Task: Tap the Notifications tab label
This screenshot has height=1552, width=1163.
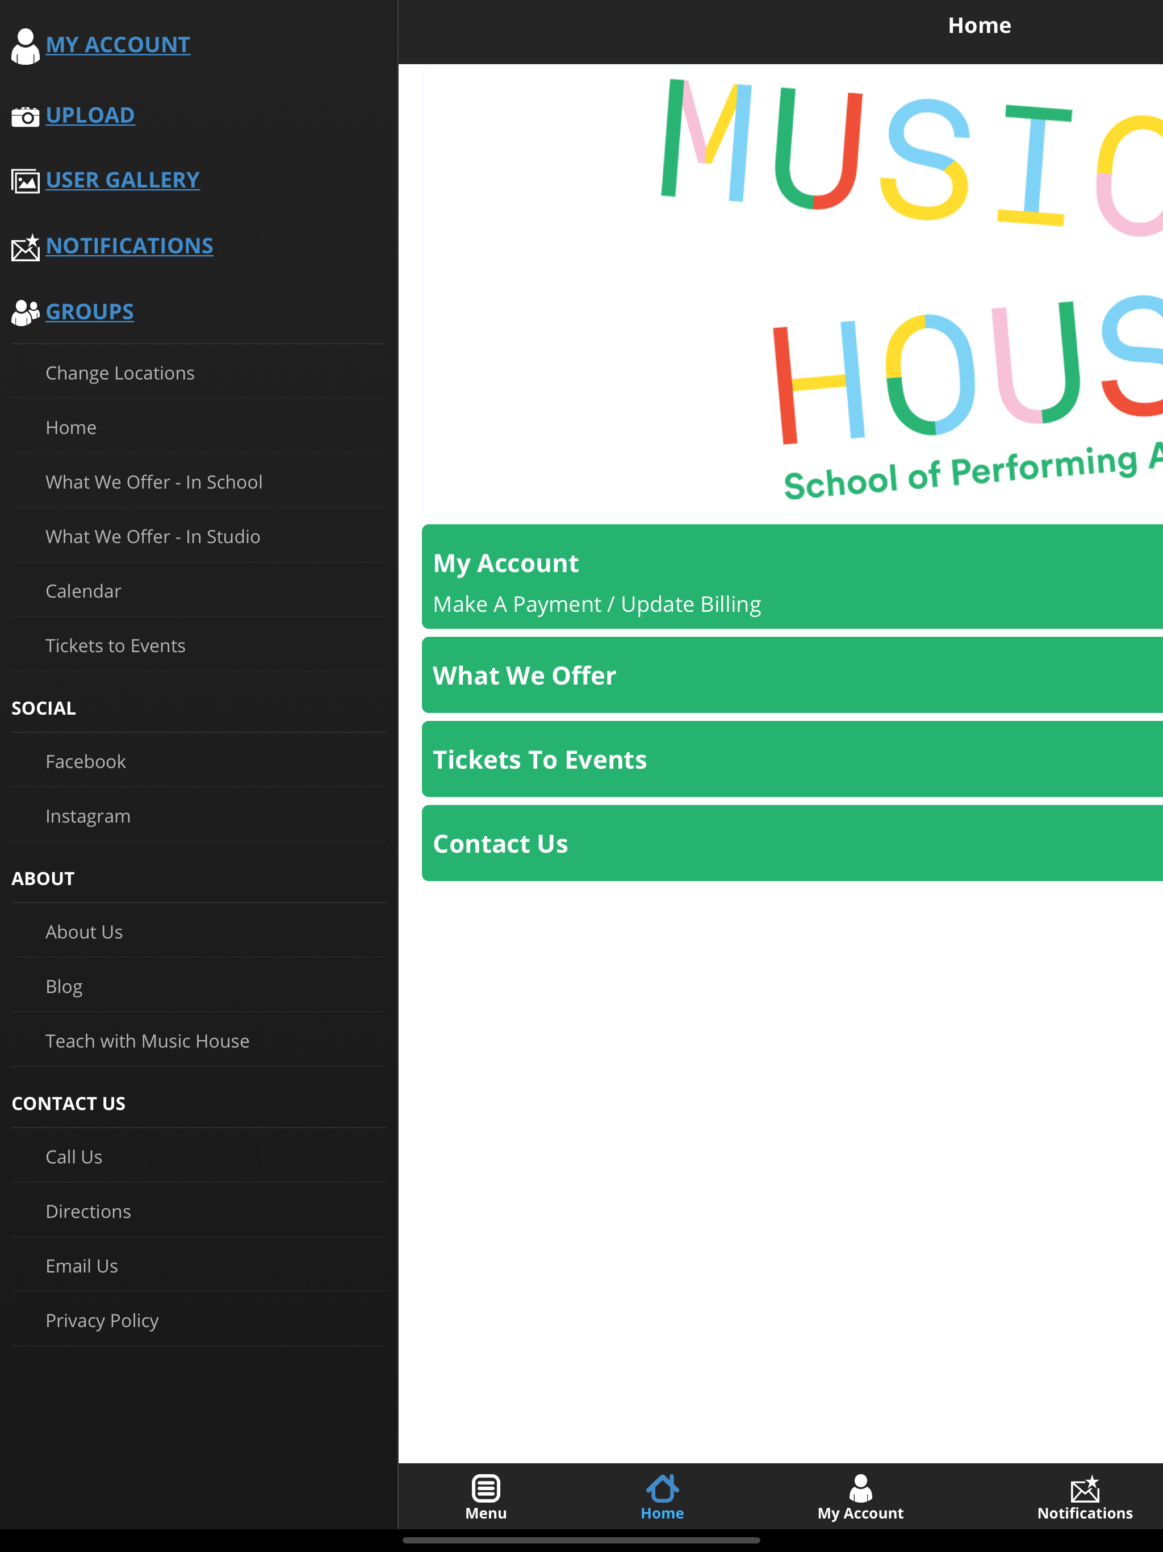Action: coord(1085,1513)
